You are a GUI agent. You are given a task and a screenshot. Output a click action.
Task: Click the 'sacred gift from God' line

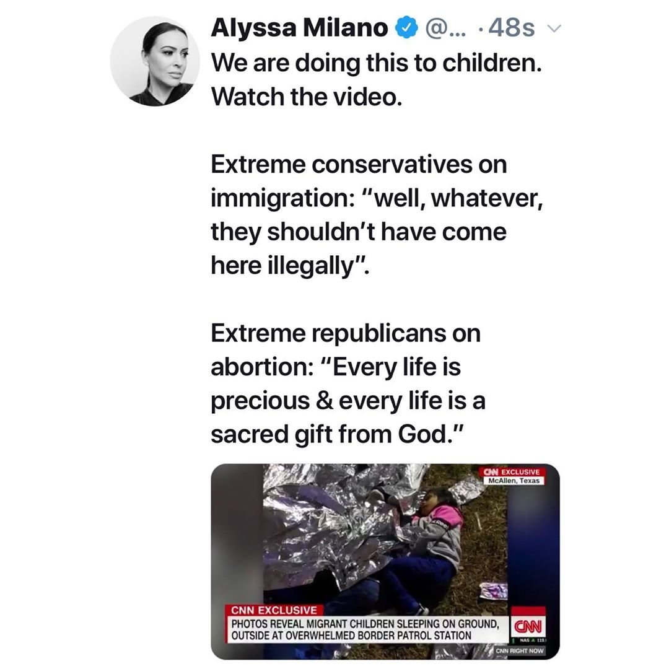coord(337,434)
